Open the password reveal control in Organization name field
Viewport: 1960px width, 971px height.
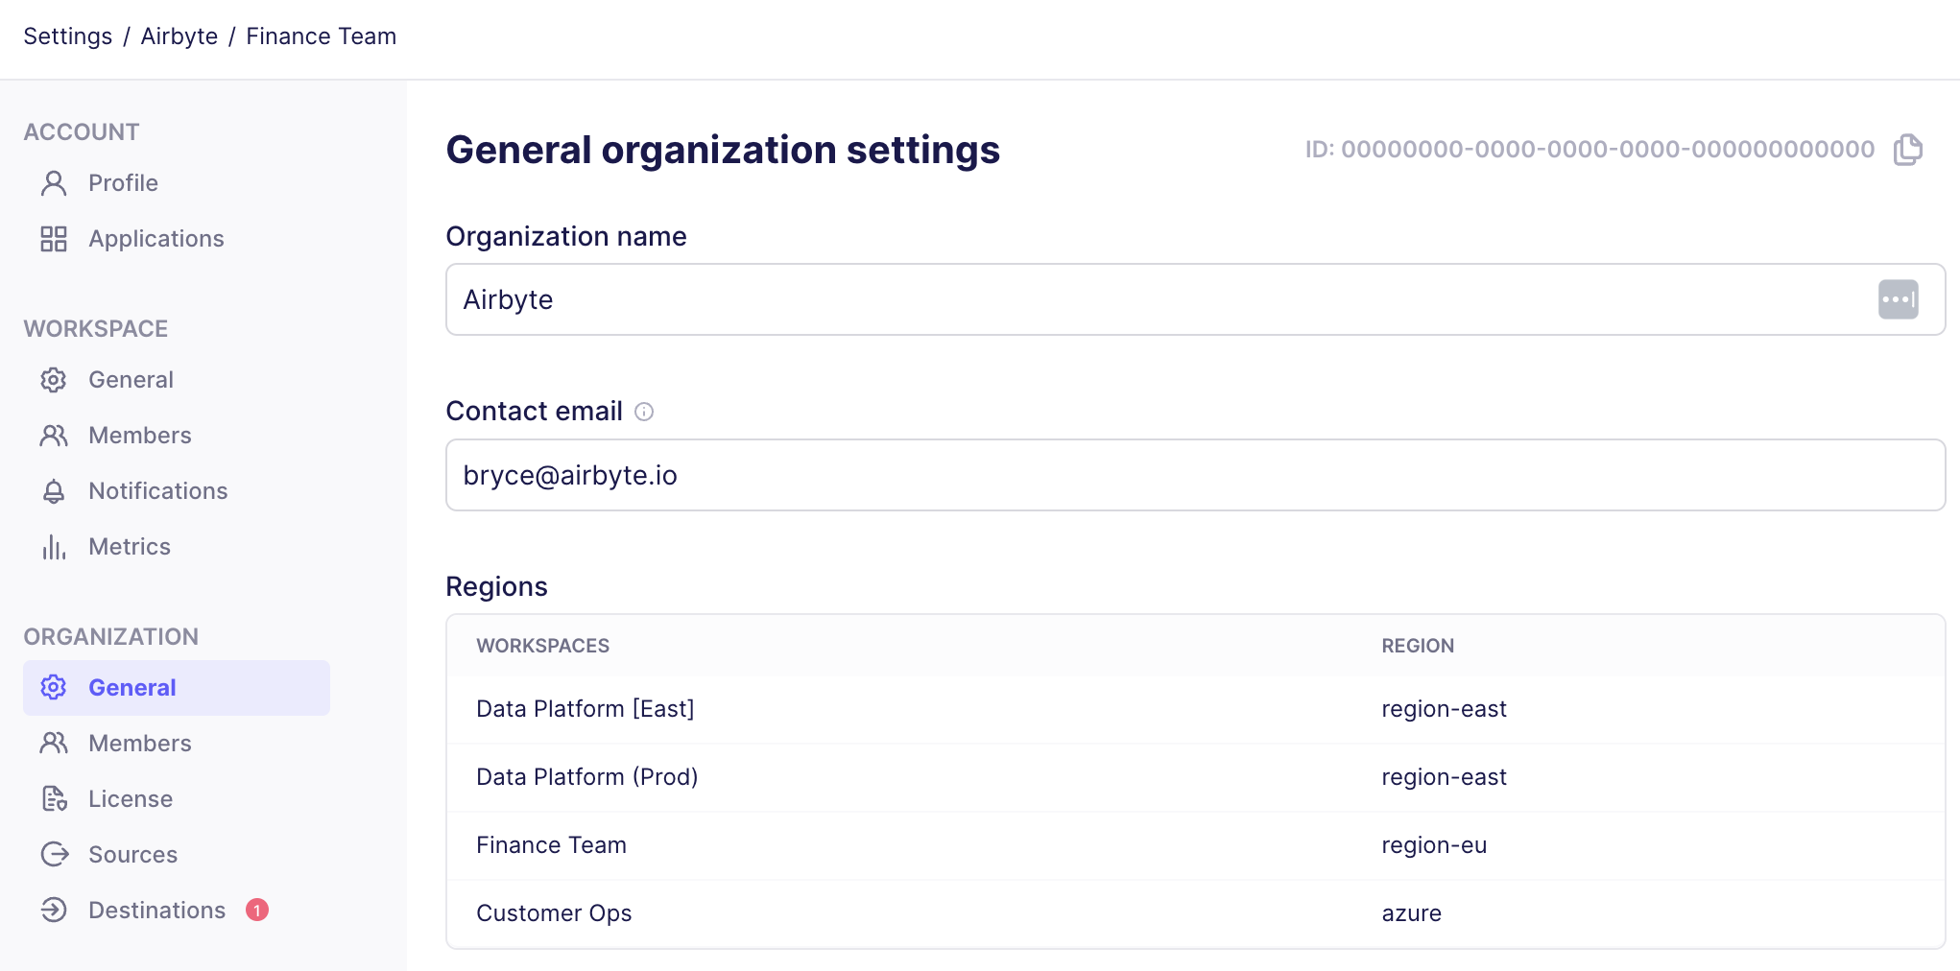(x=1899, y=299)
